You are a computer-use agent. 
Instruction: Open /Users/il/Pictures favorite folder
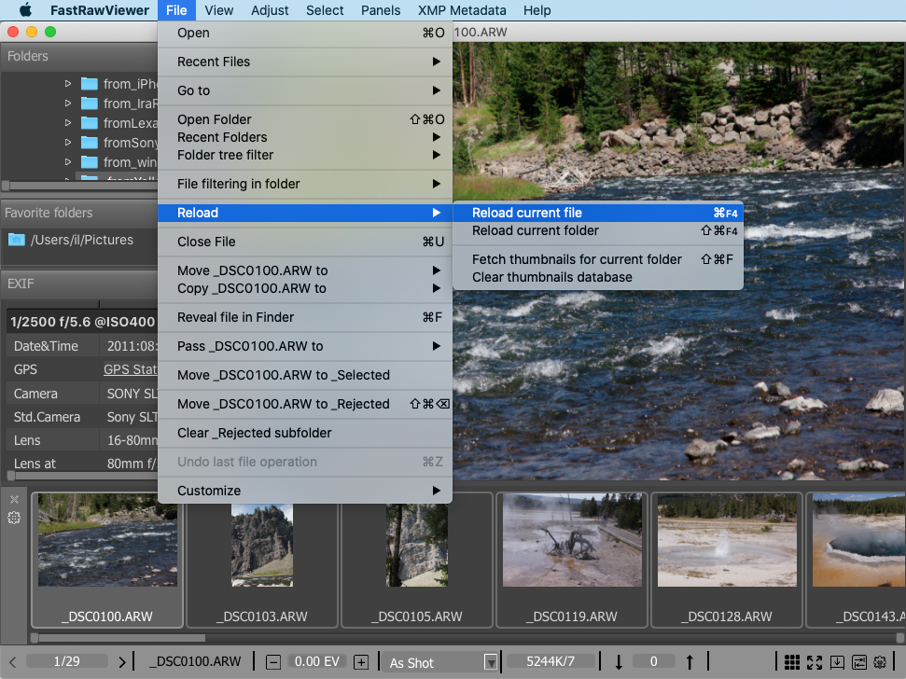81,240
